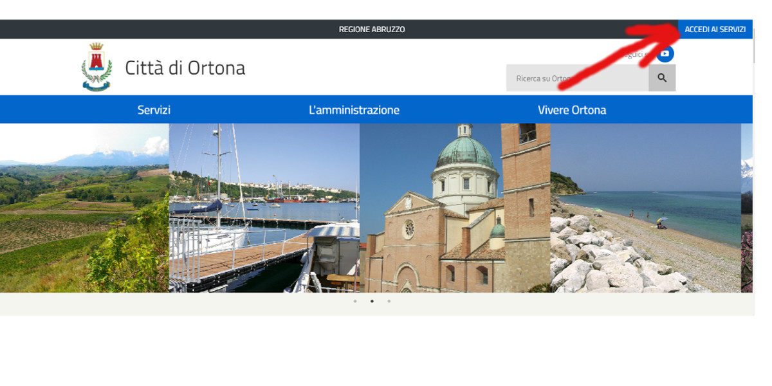Open the YouTube channel icon
This screenshot has height=386, width=772.
(x=665, y=54)
